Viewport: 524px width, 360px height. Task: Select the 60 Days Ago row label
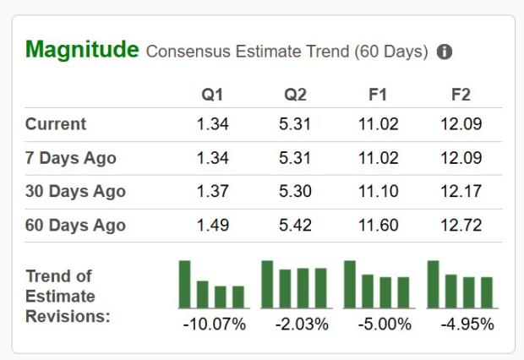pyautogui.click(x=75, y=226)
